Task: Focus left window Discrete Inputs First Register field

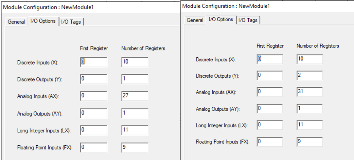Action: pyautogui.click(x=94, y=62)
